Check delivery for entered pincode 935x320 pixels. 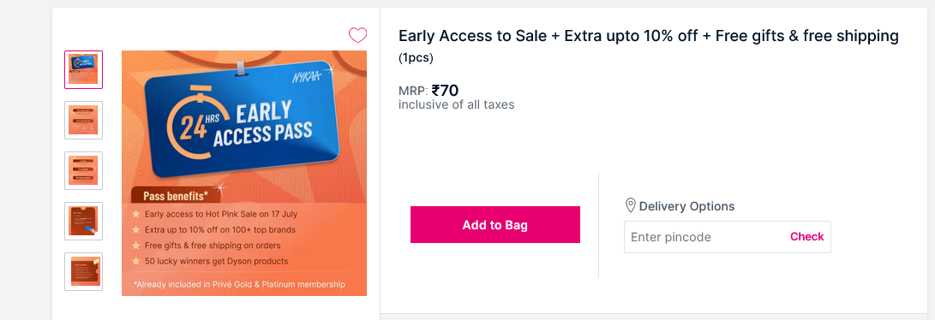(806, 237)
